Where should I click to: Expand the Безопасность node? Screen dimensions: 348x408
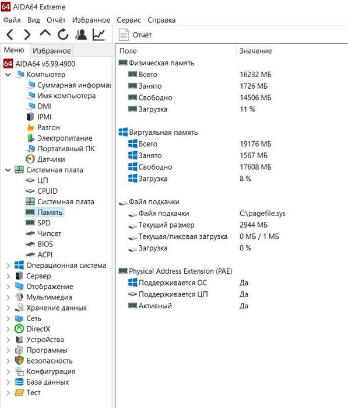8,361
